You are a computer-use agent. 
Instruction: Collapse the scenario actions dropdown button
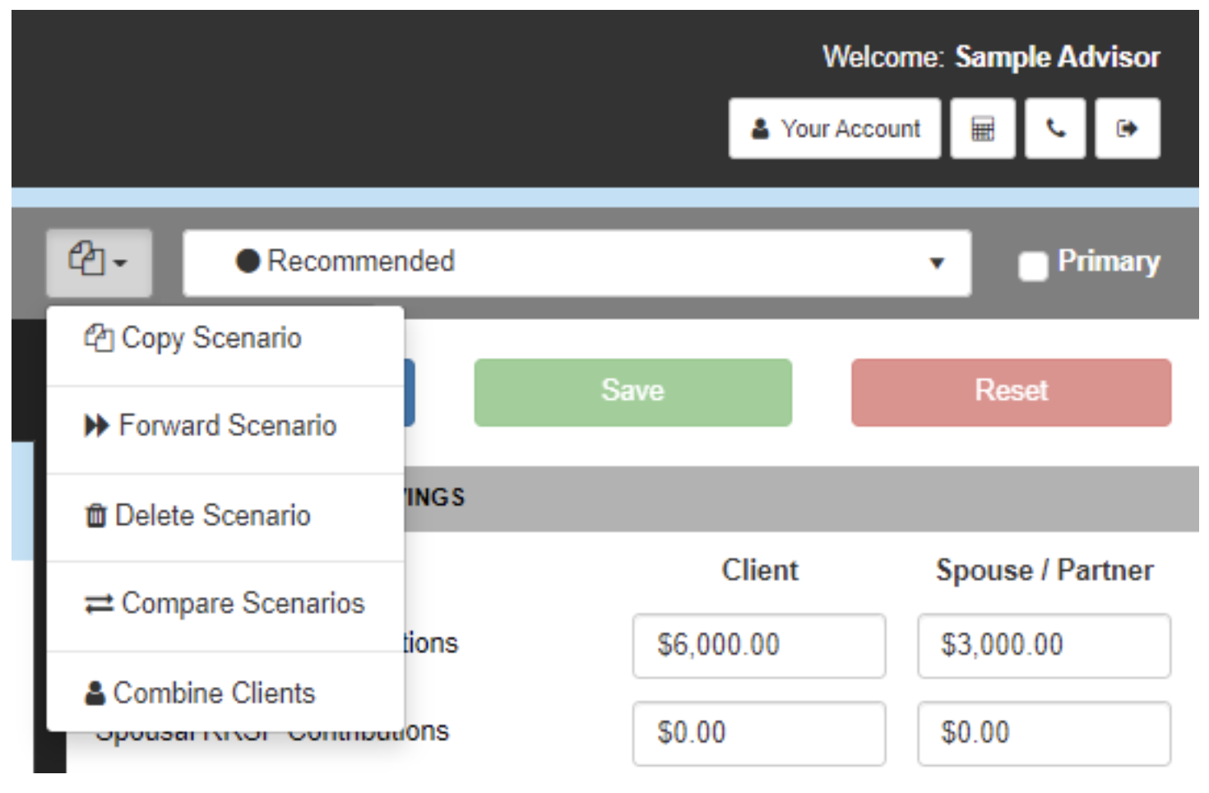point(99,262)
